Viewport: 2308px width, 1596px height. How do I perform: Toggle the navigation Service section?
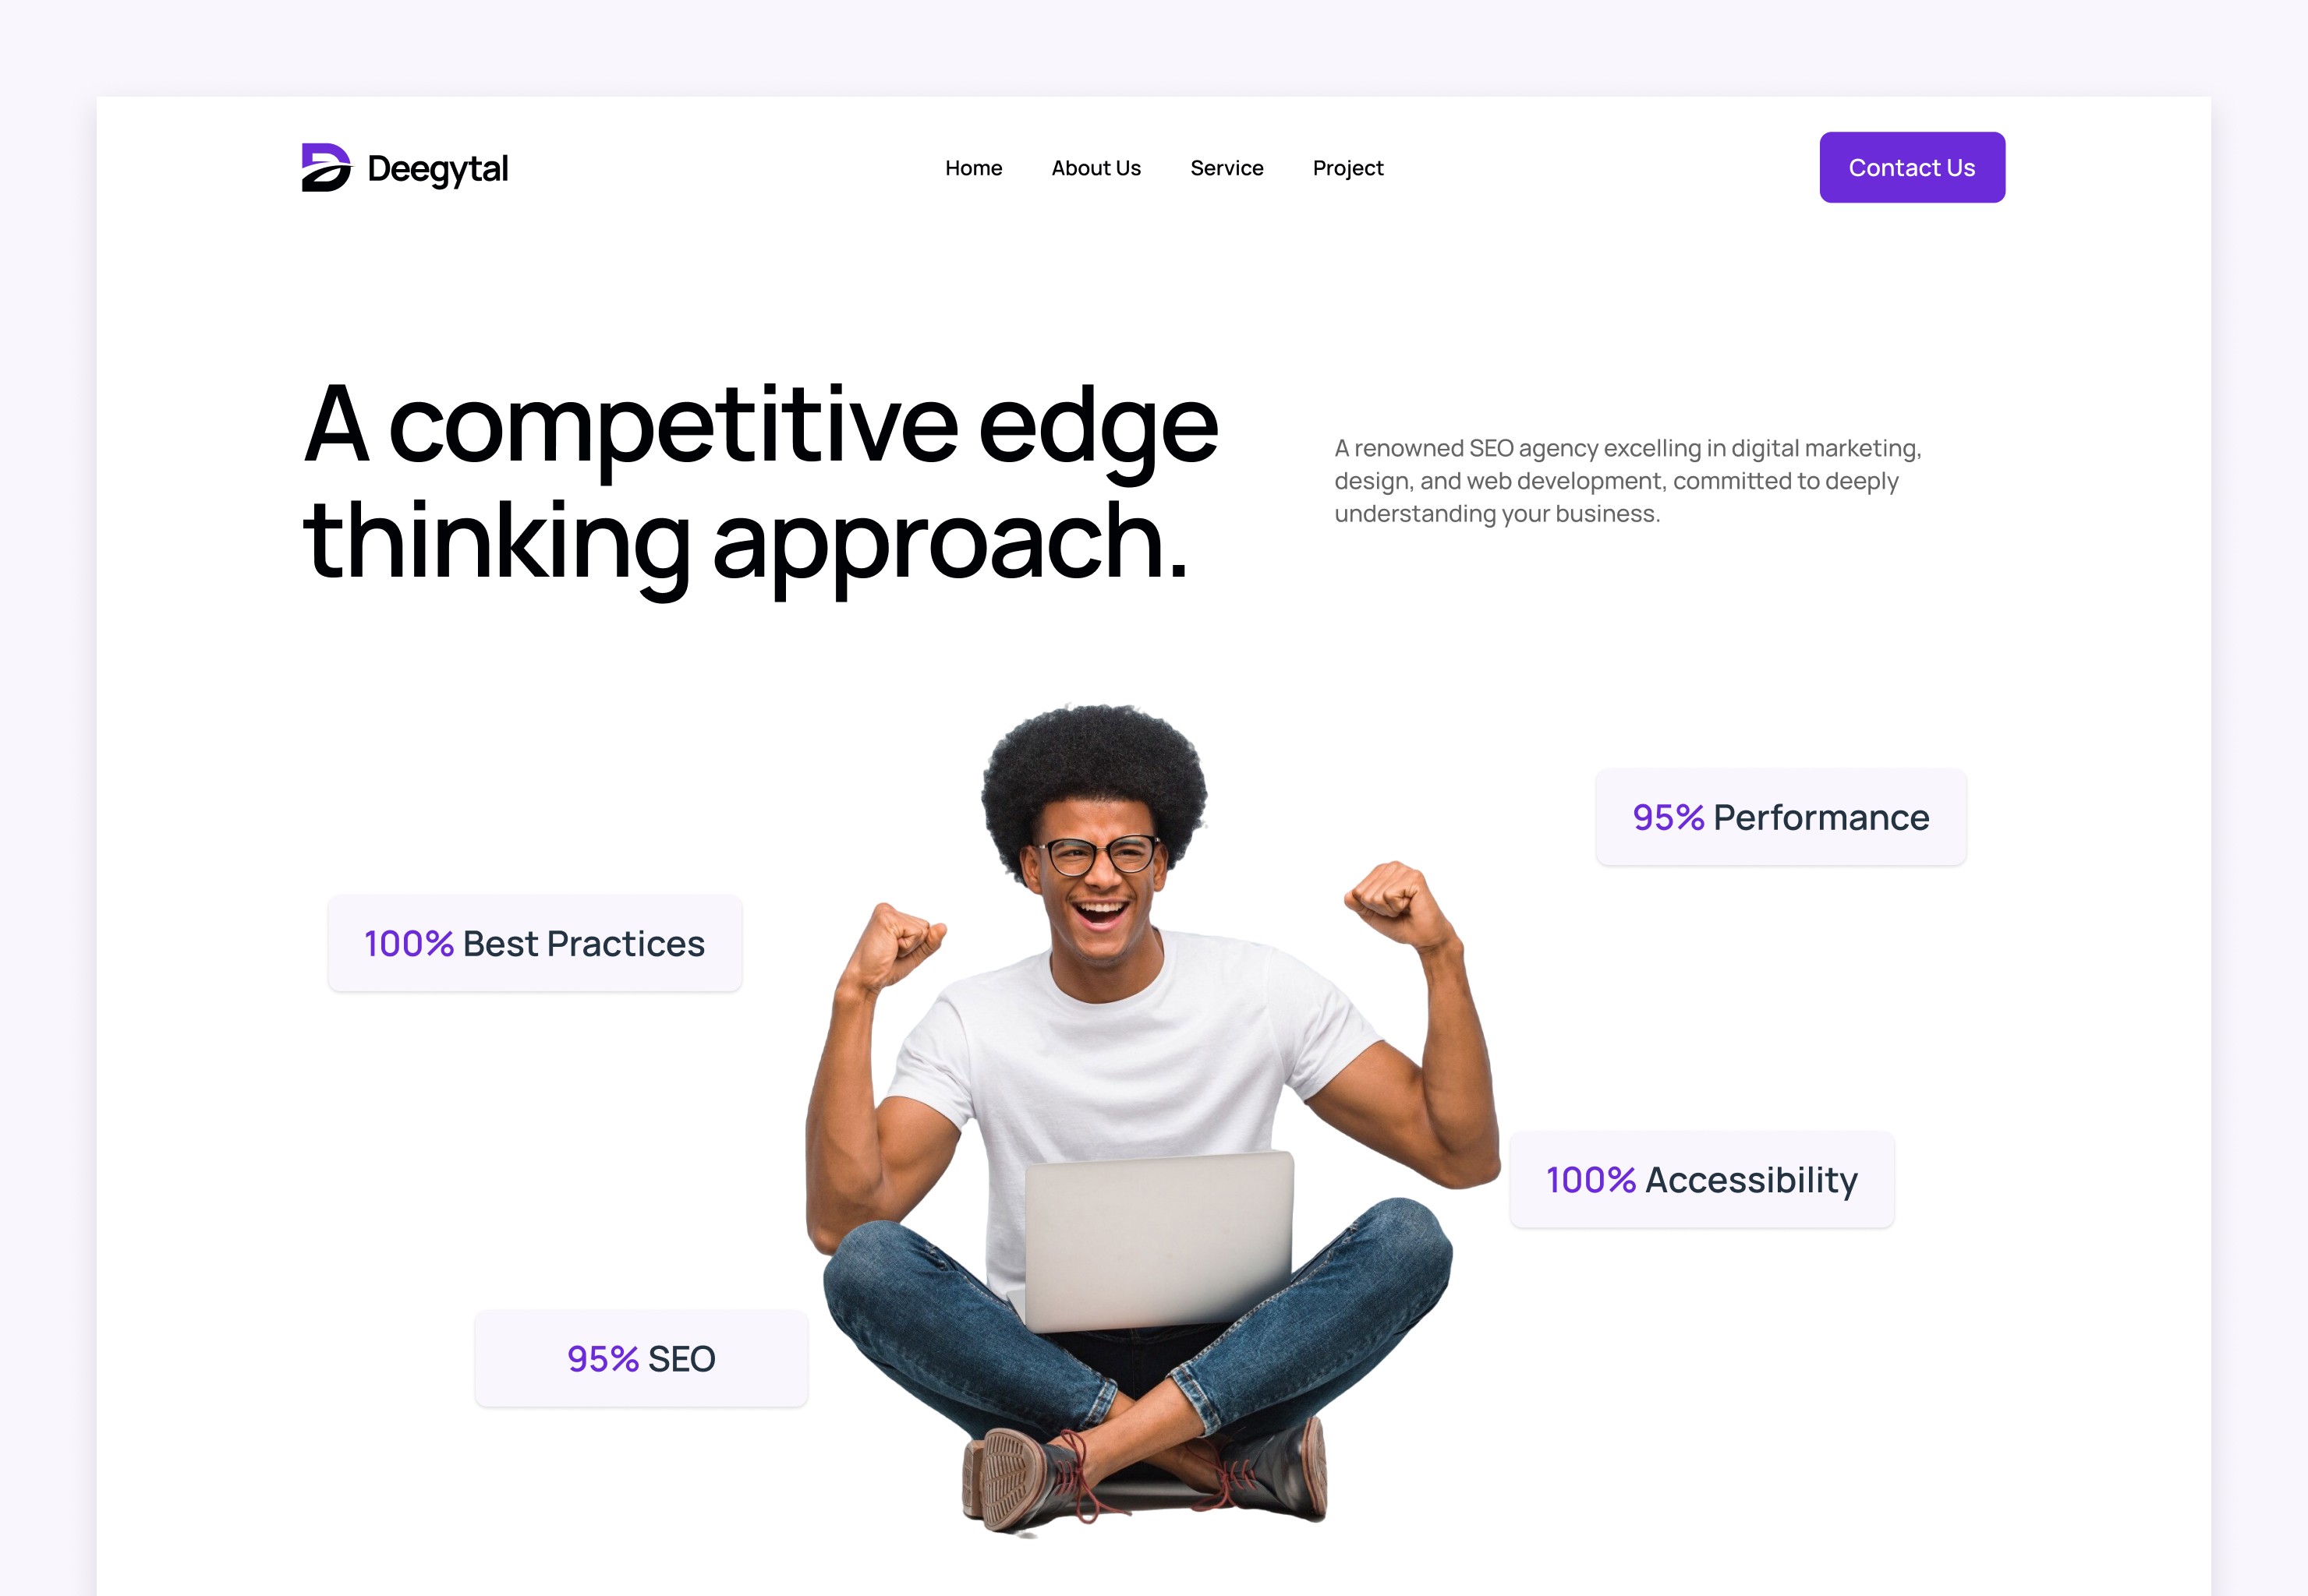(x=1227, y=167)
